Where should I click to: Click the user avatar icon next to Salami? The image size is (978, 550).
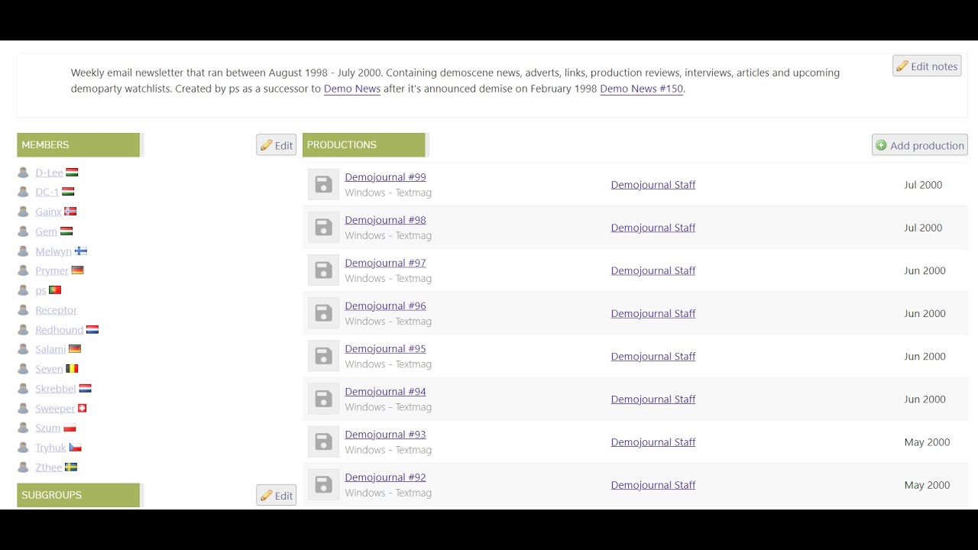pyautogui.click(x=23, y=349)
